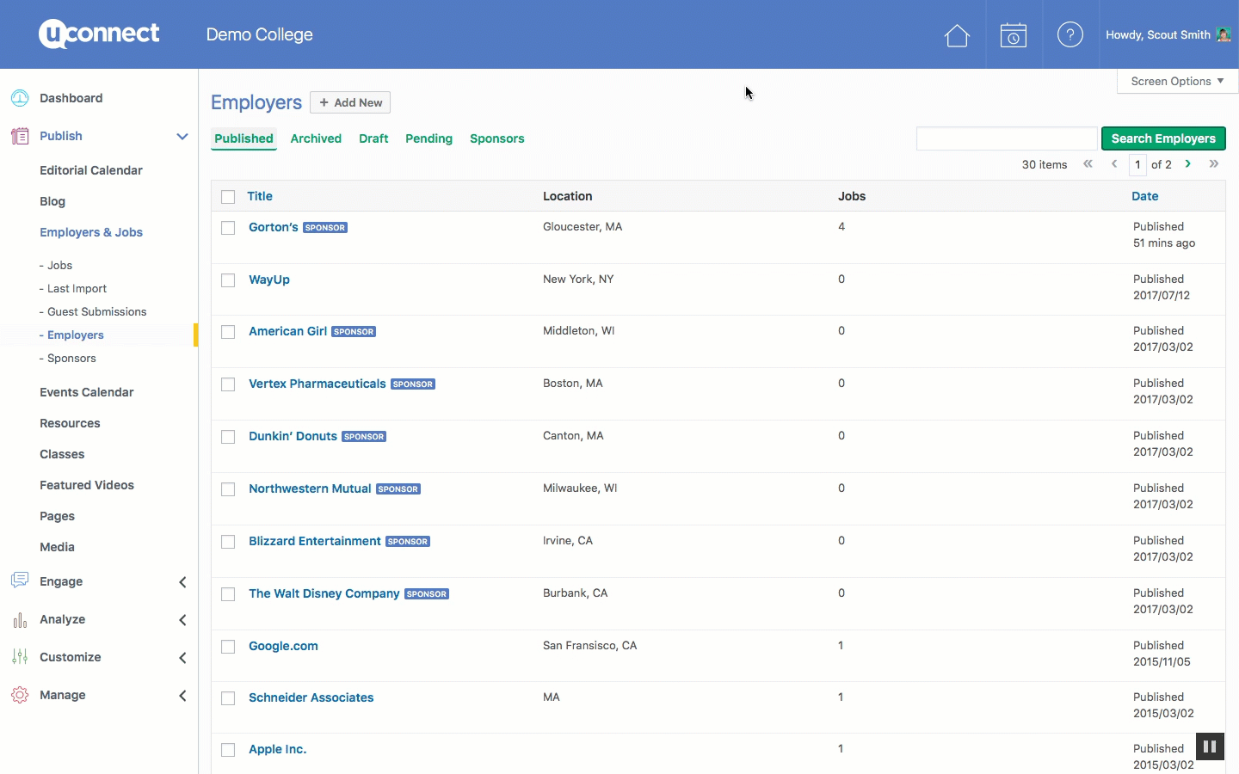Open the Vertex Pharmaceuticals employer link
This screenshot has height=774, width=1239.
[x=317, y=384]
